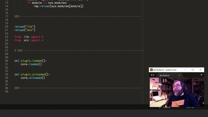
Task: Minimize the @OdatNurd Sublime Text window
Action: coord(185,70)
